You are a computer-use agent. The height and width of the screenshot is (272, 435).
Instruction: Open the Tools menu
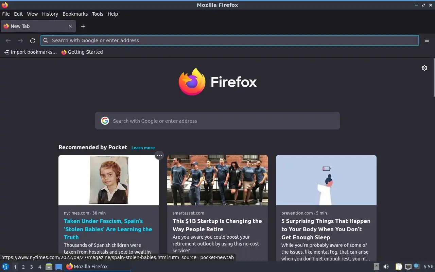click(x=98, y=14)
